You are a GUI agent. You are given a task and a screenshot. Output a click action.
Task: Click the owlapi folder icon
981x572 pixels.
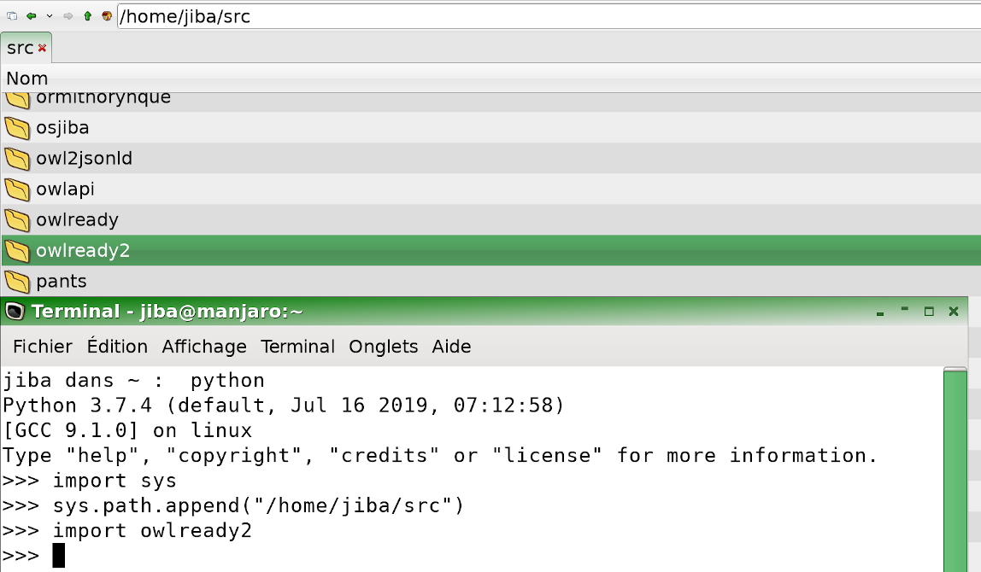[x=17, y=190]
